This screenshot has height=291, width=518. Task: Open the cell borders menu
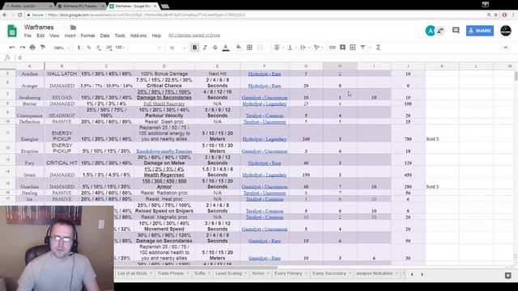point(249,48)
